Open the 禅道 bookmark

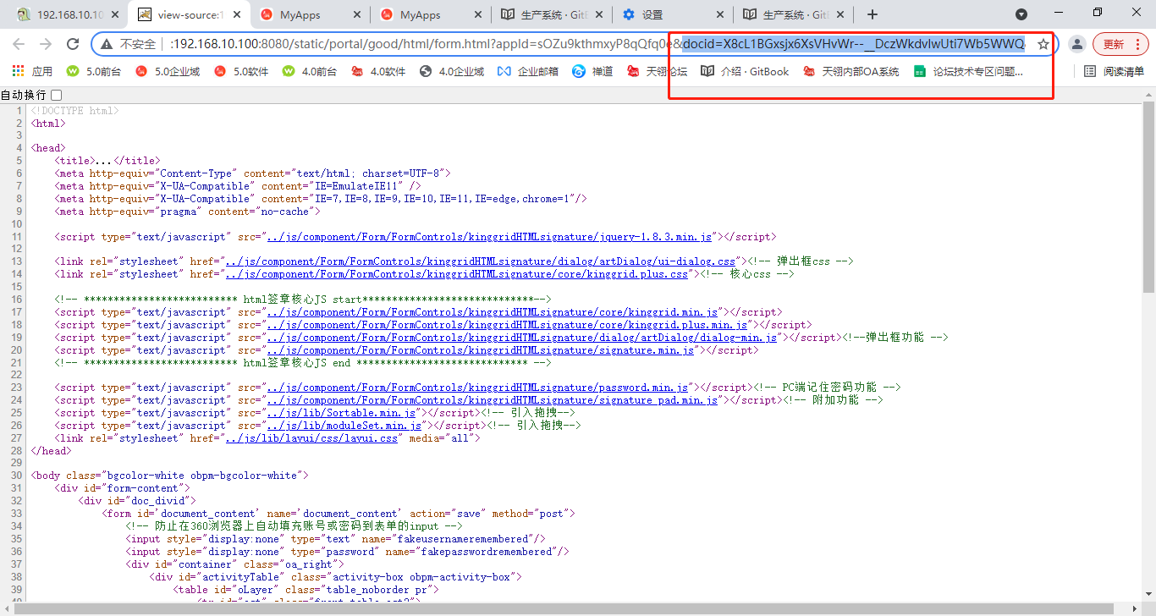tap(592, 72)
